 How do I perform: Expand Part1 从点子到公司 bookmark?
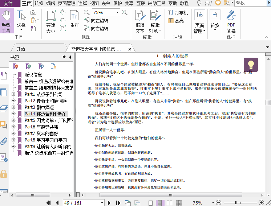[x=13, y=94]
